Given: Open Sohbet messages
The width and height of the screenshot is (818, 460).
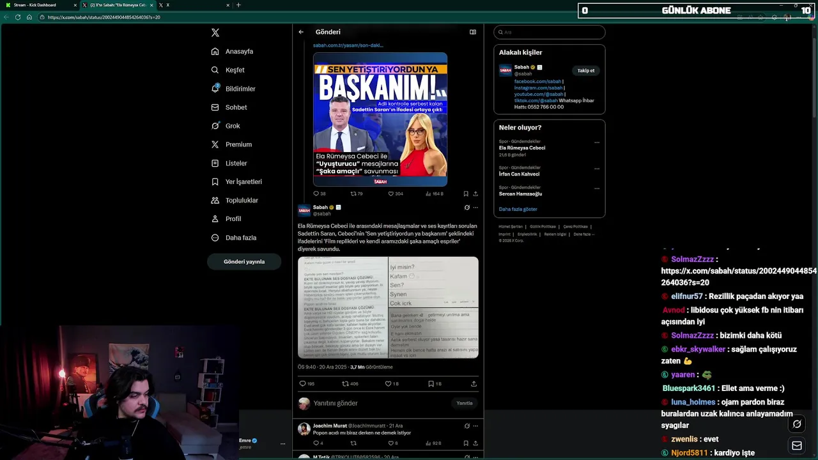Looking at the screenshot, I should tap(229, 107).
